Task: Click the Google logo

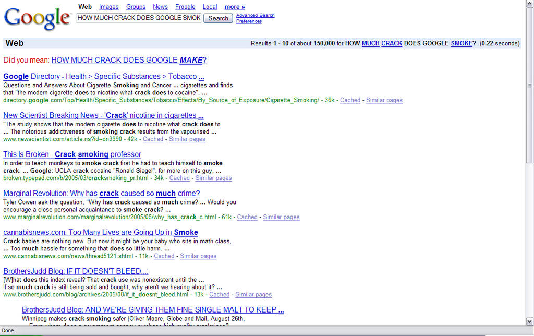Action: pos(38,18)
